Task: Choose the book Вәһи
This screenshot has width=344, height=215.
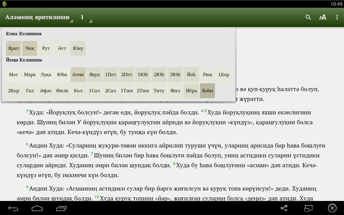Action: [x=207, y=91]
